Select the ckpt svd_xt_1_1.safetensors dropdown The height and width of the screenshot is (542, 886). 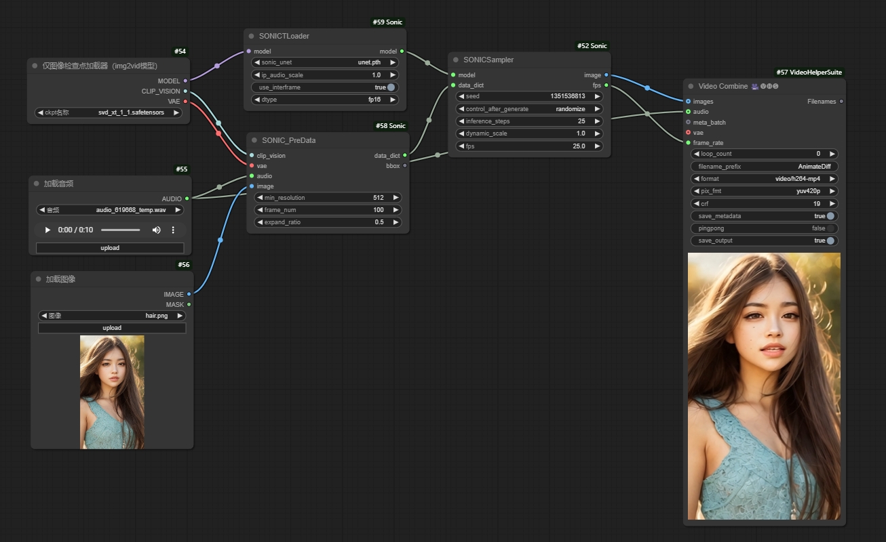(x=109, y=112)
